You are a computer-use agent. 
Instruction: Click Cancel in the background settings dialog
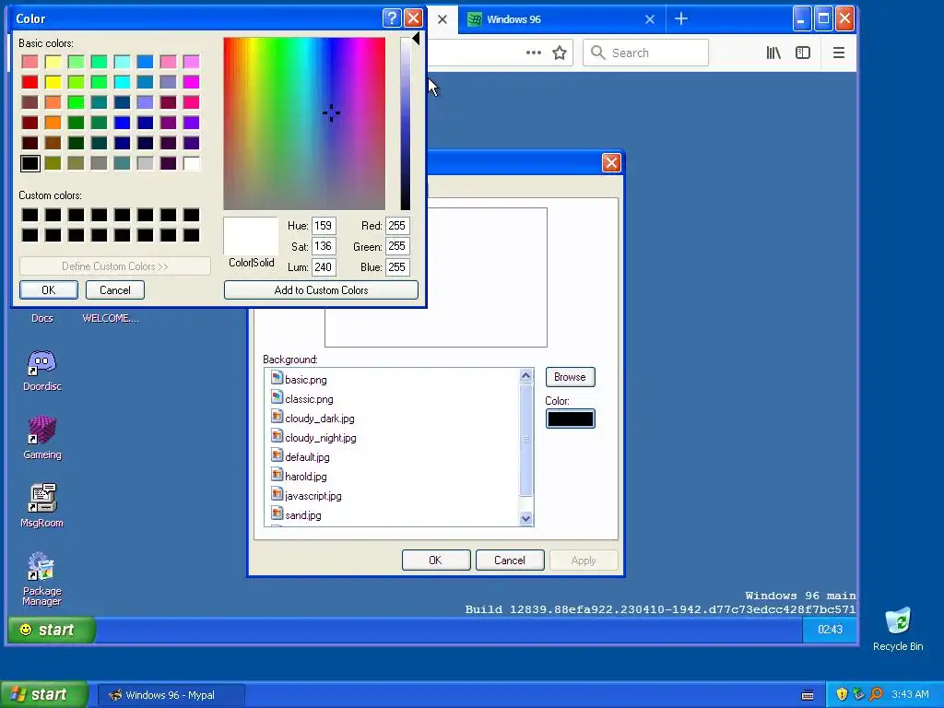coord(509,560)
